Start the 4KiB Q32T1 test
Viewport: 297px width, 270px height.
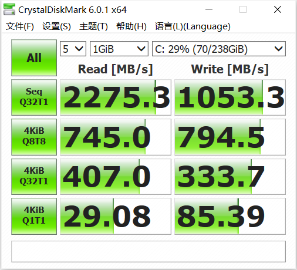coord(34,177)
